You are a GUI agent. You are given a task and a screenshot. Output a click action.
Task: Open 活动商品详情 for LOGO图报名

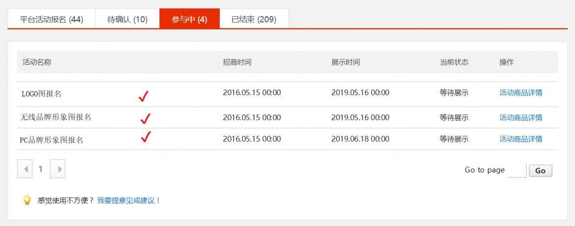pos(520,93)
